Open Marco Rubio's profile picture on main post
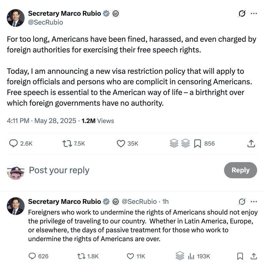Screen dimensions: 265x269 tap(16, 18)
